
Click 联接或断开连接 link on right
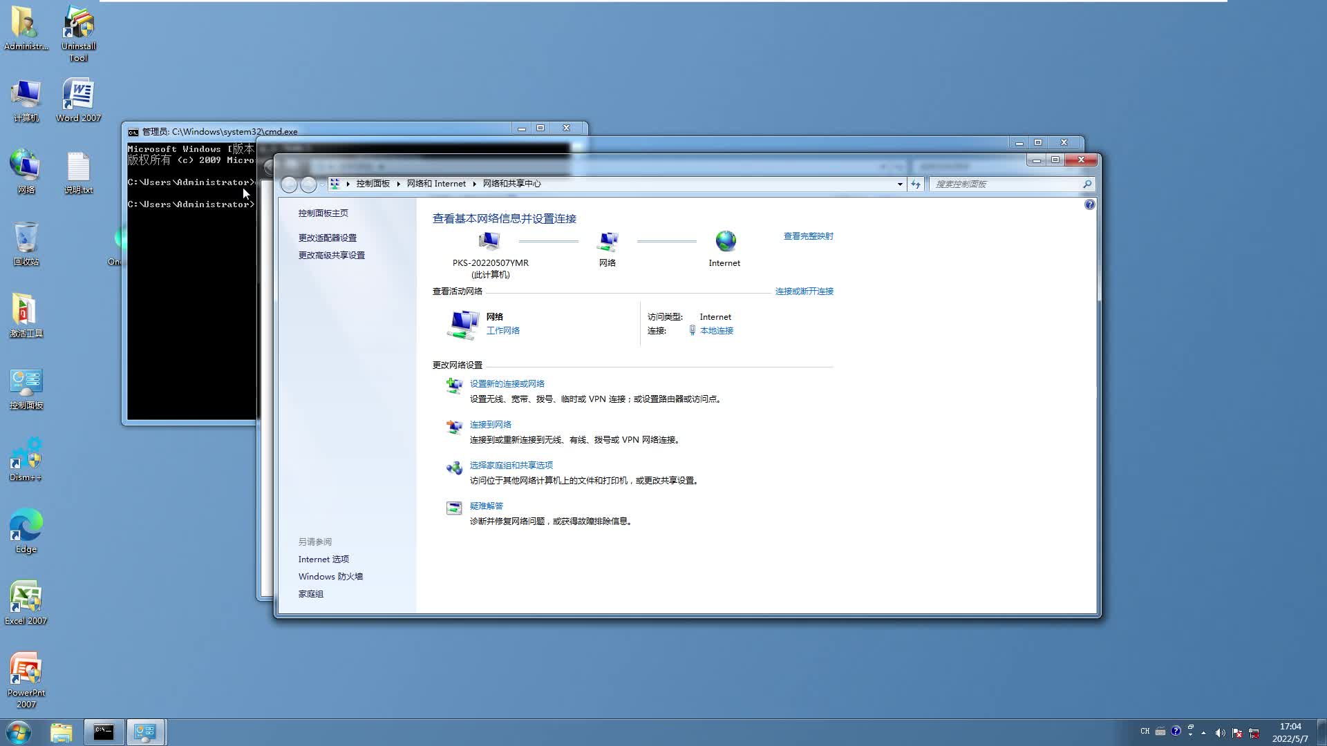tap(804, 291)
